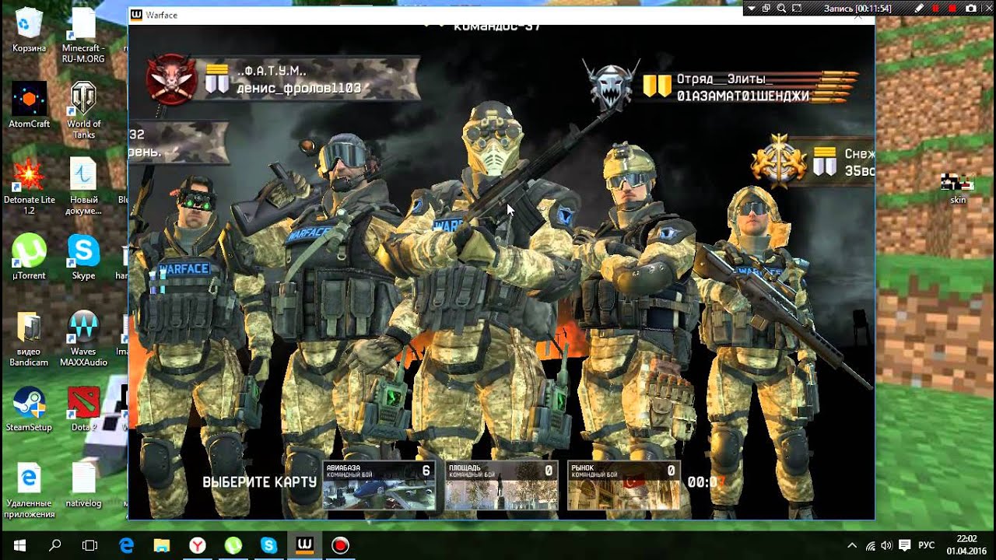Take a screenshot with the Bandicam camera icon

(971, 8)
